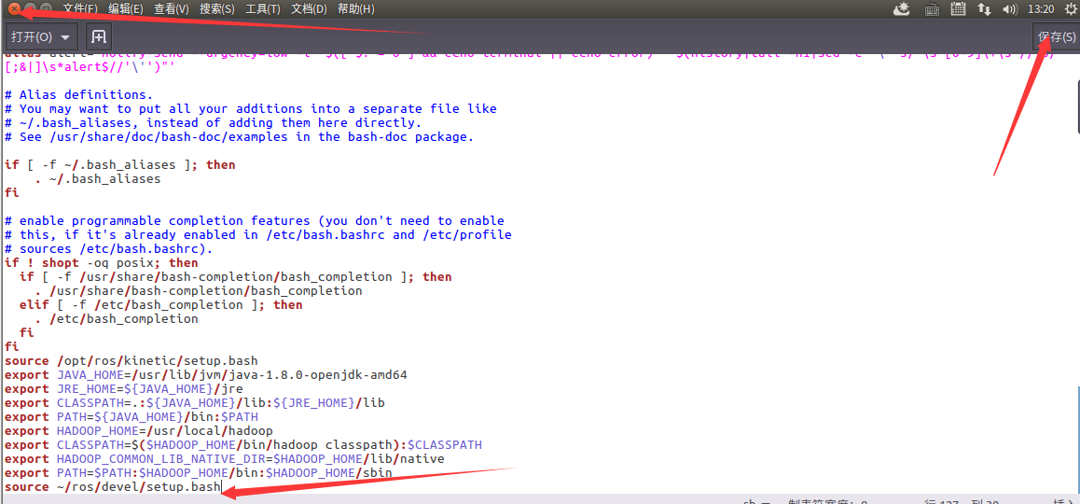Open the calendar indicator in top panel

pos(958,9)
